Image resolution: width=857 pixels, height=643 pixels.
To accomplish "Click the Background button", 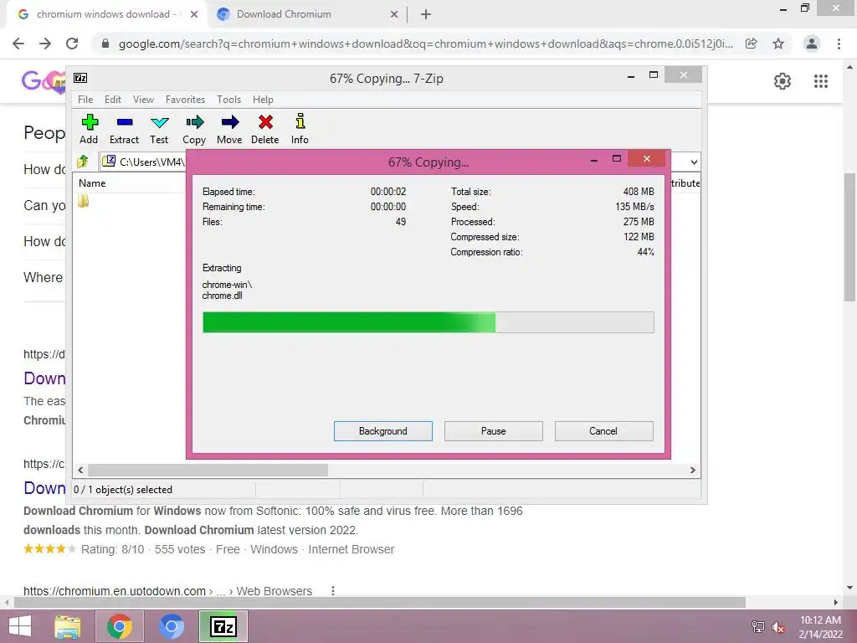I will coord(383,431).
